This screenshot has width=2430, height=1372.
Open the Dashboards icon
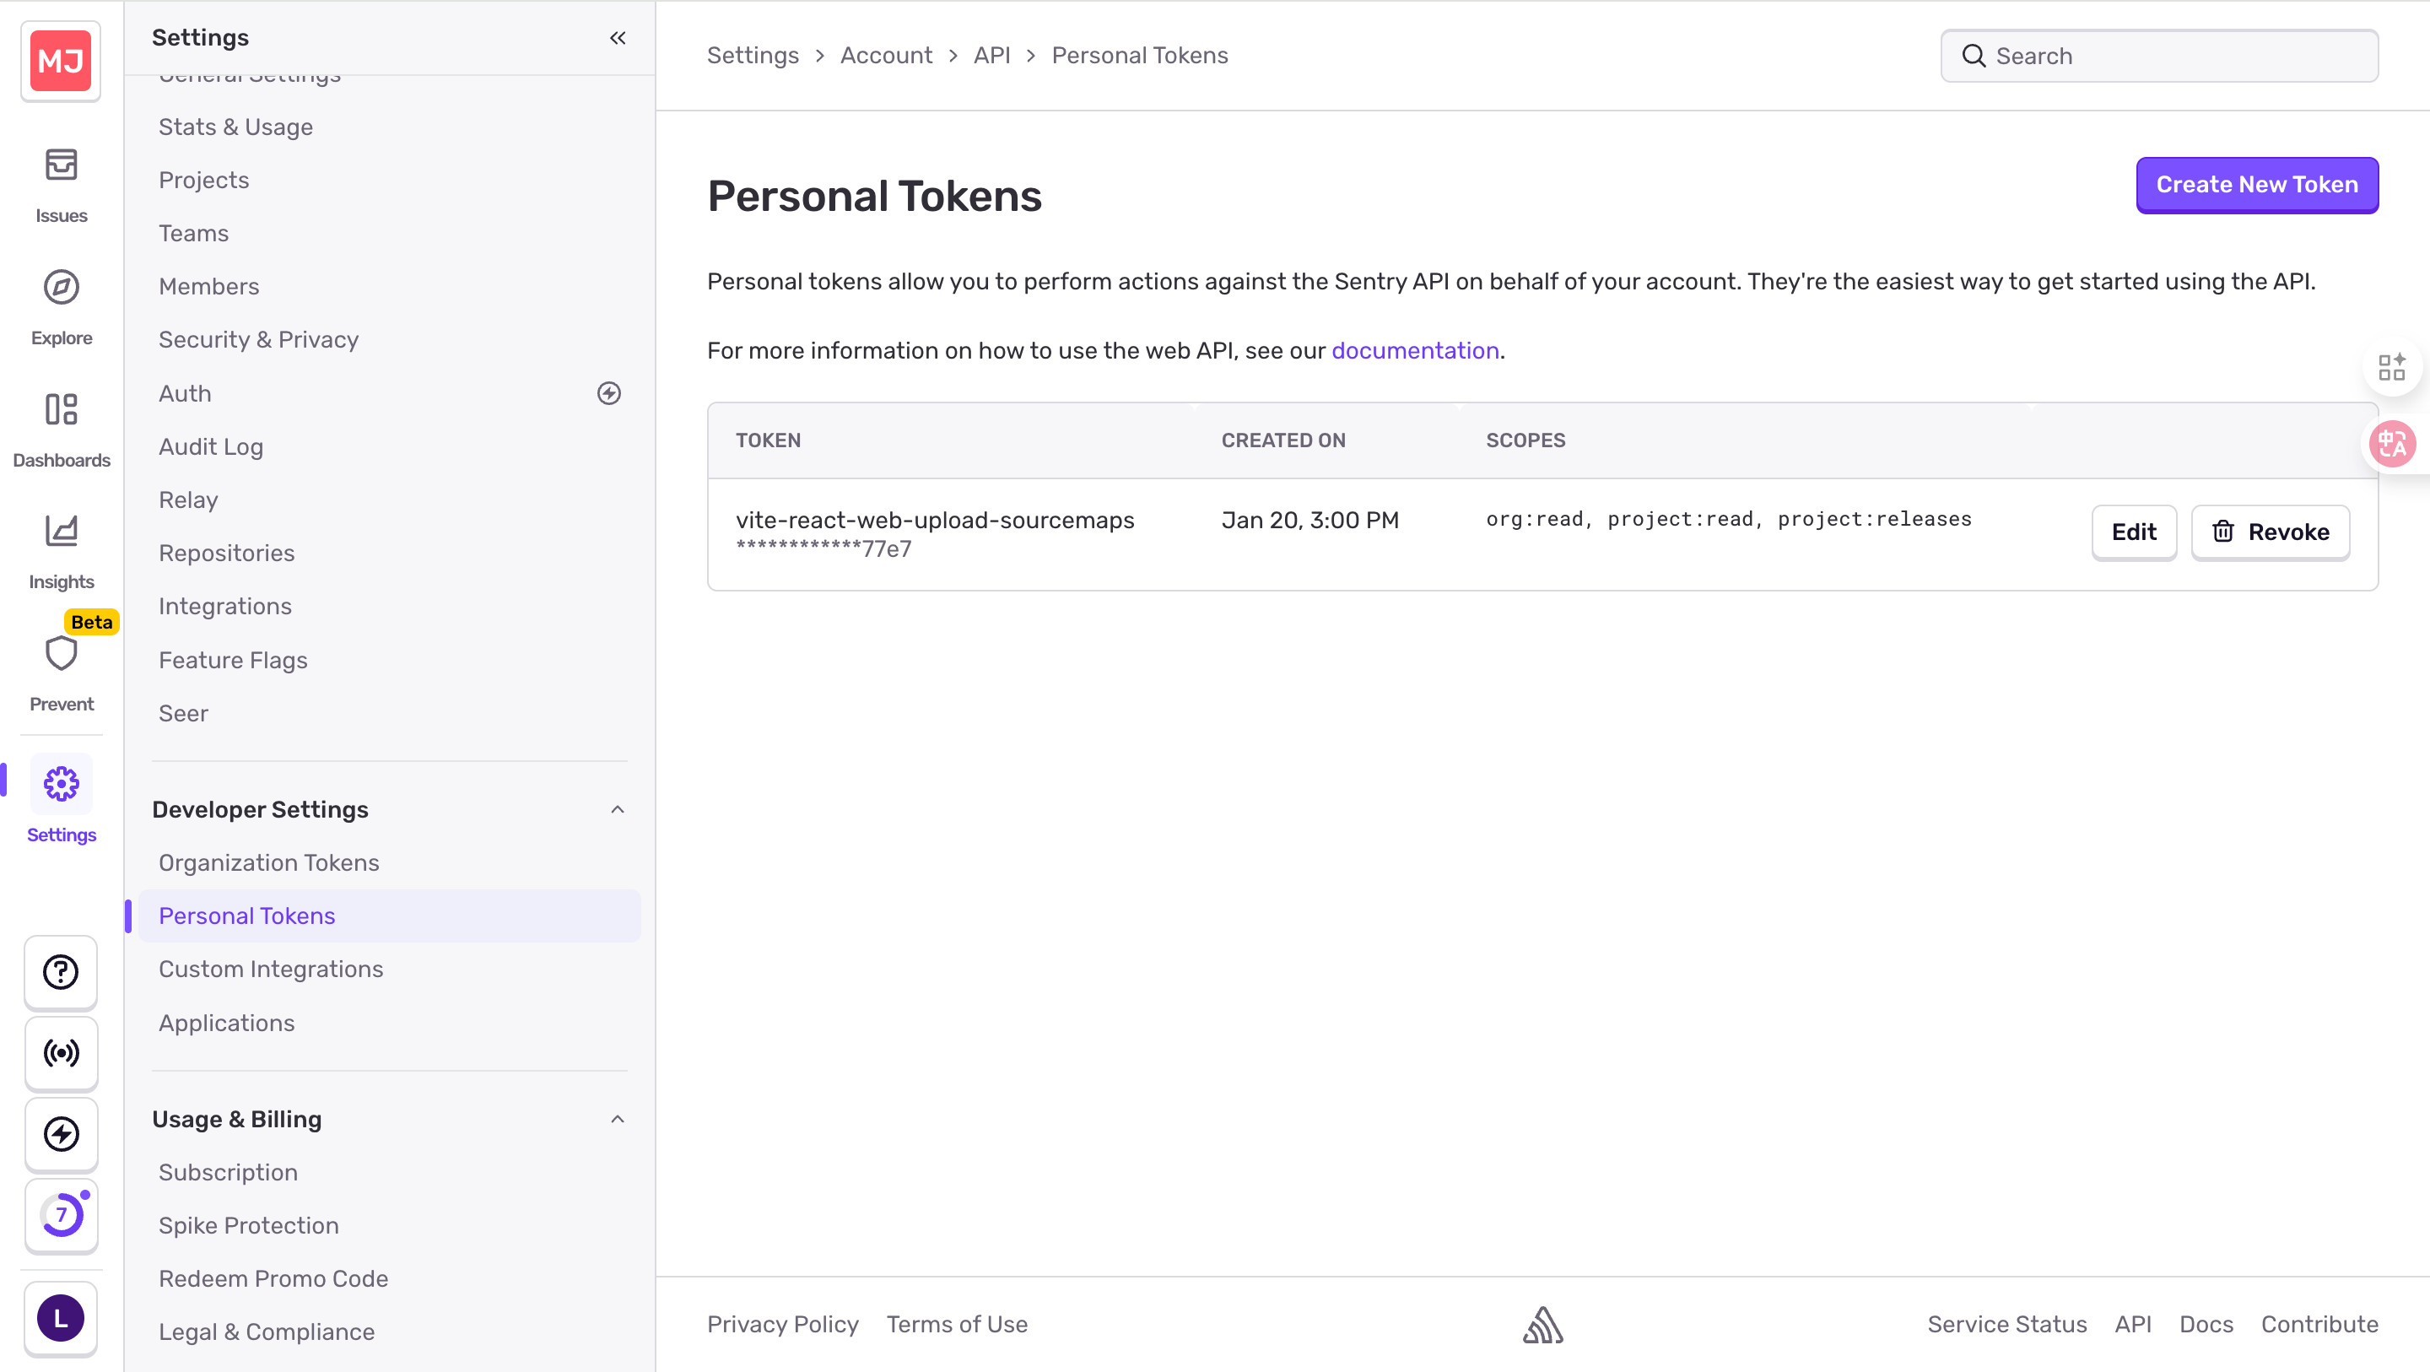click(62, 409)
